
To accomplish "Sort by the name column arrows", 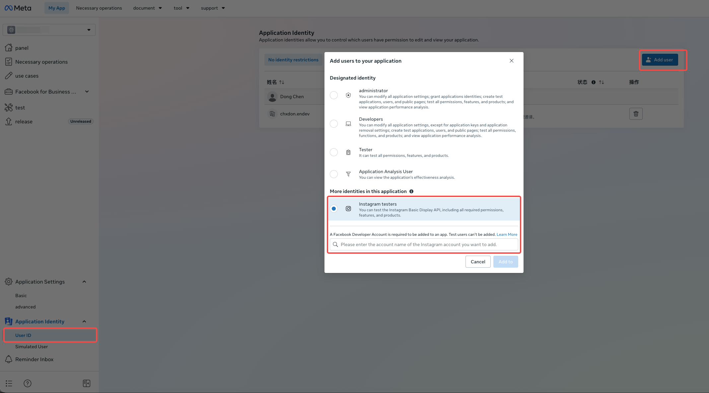I will [282, 82].
